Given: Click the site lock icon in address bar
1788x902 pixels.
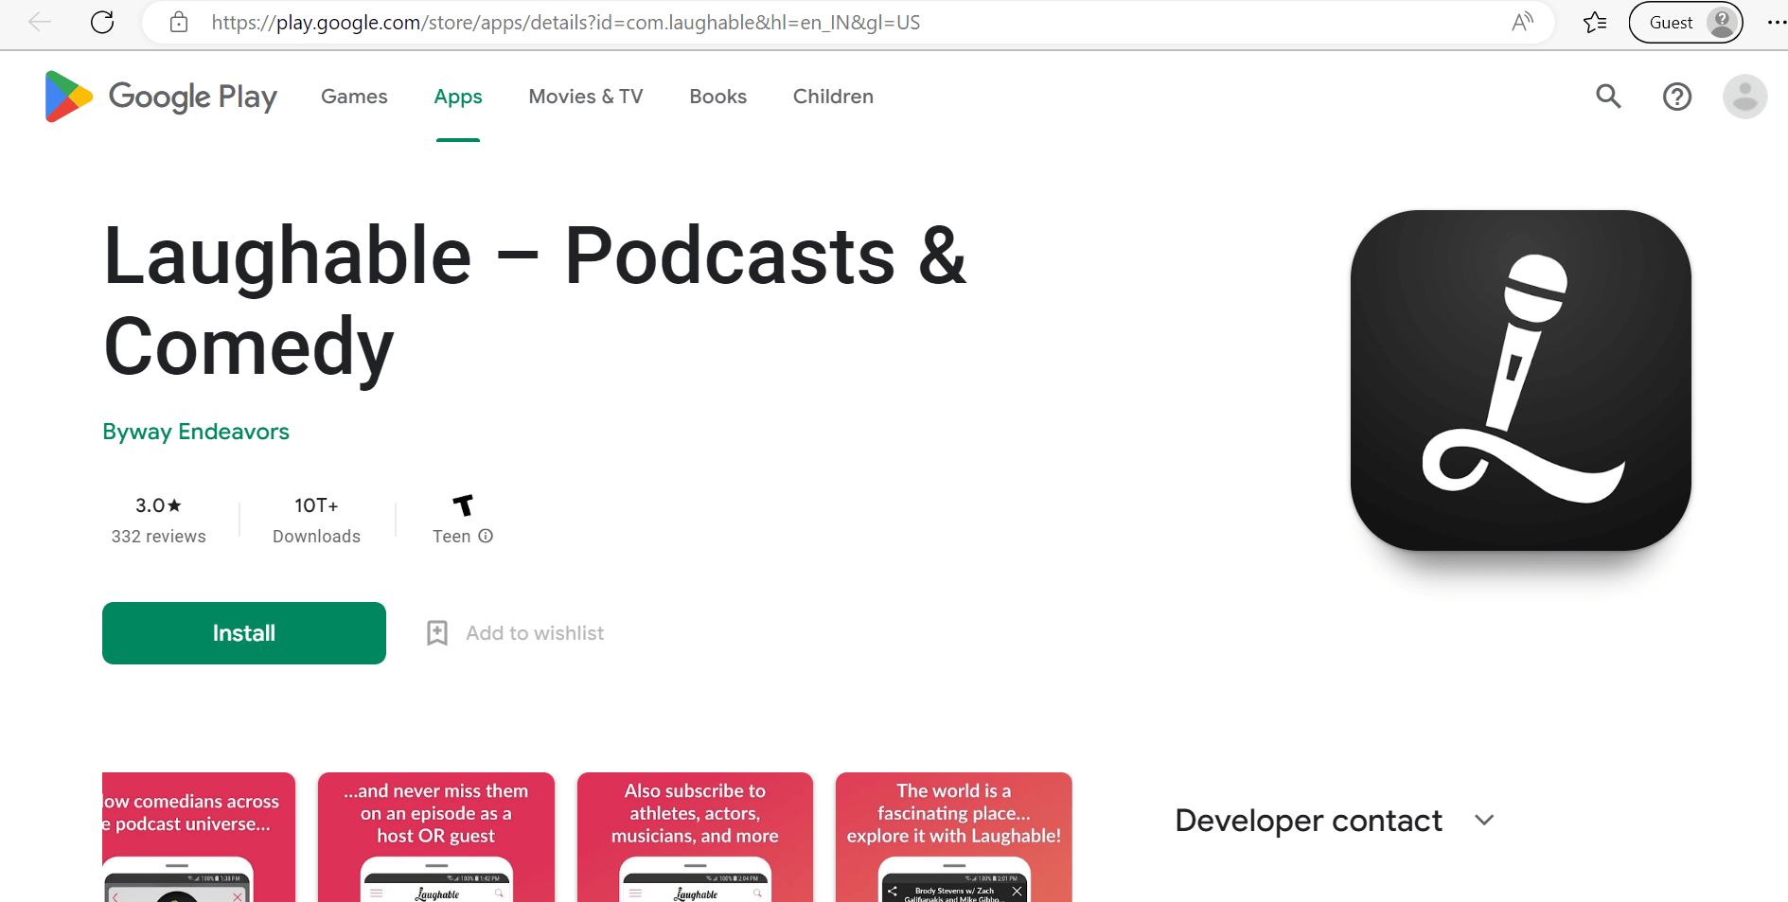Looking at the screenshot, I should (179, 22).
